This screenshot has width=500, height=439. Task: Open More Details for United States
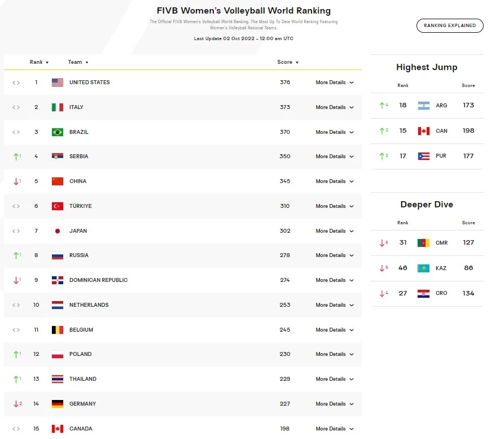coord(335,82)
